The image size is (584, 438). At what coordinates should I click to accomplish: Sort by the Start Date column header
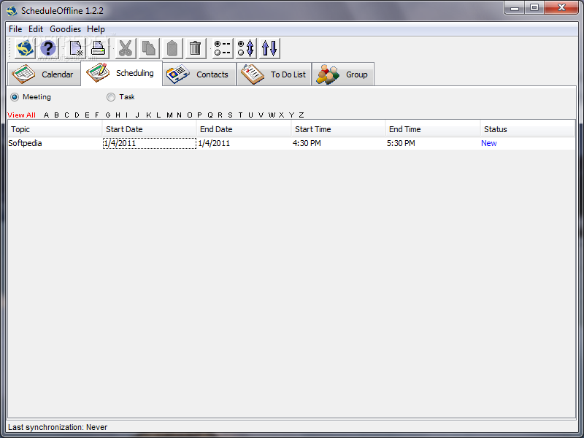point(149,129)
